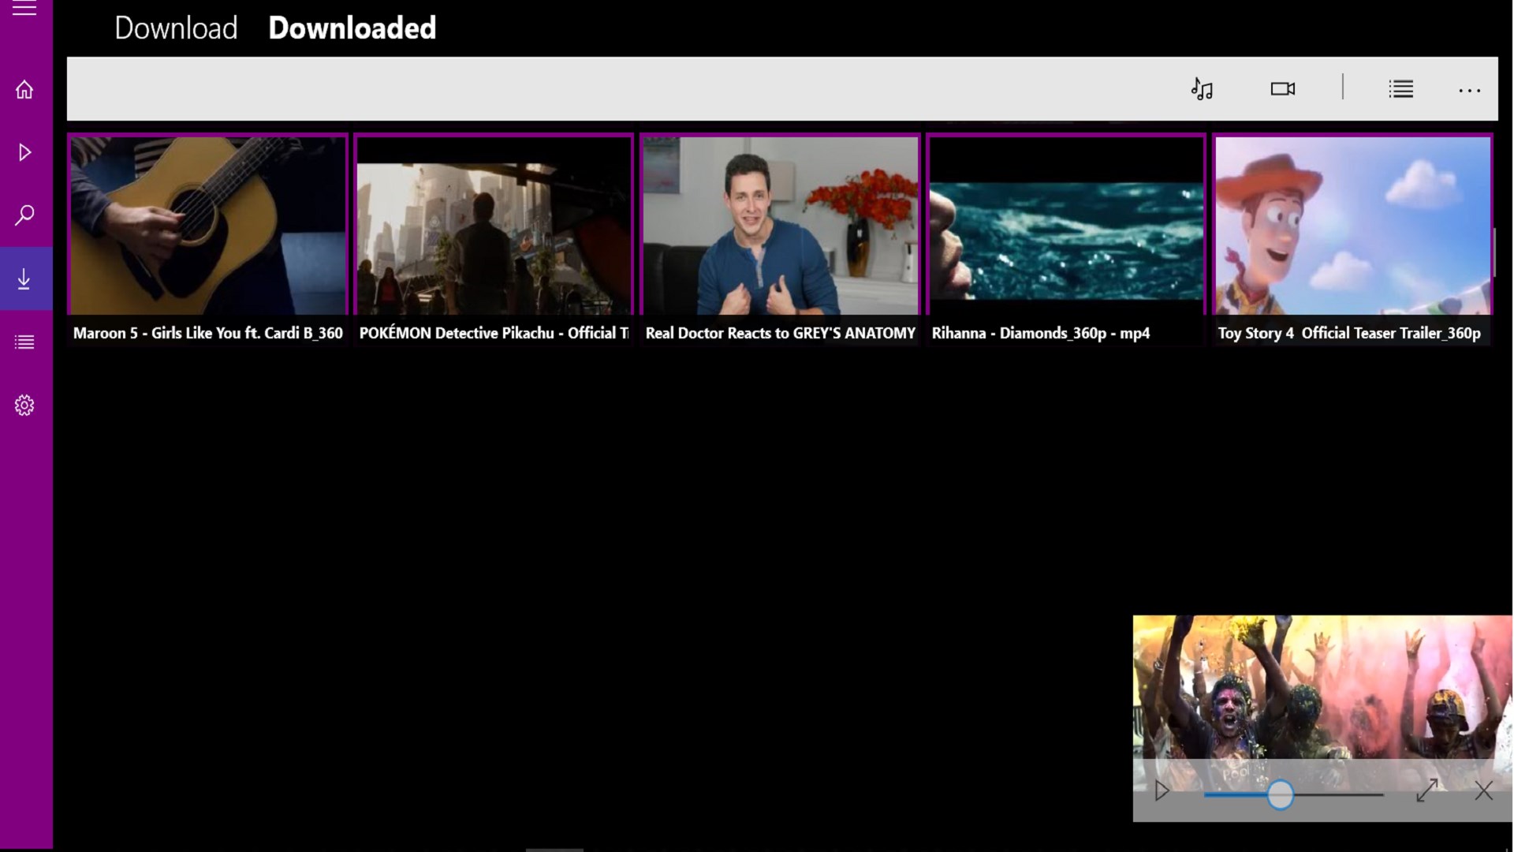Click Rihanna - Diamonds_360p title
The width and height of the screenshot is (1514, 852).
coord(1040,333)
